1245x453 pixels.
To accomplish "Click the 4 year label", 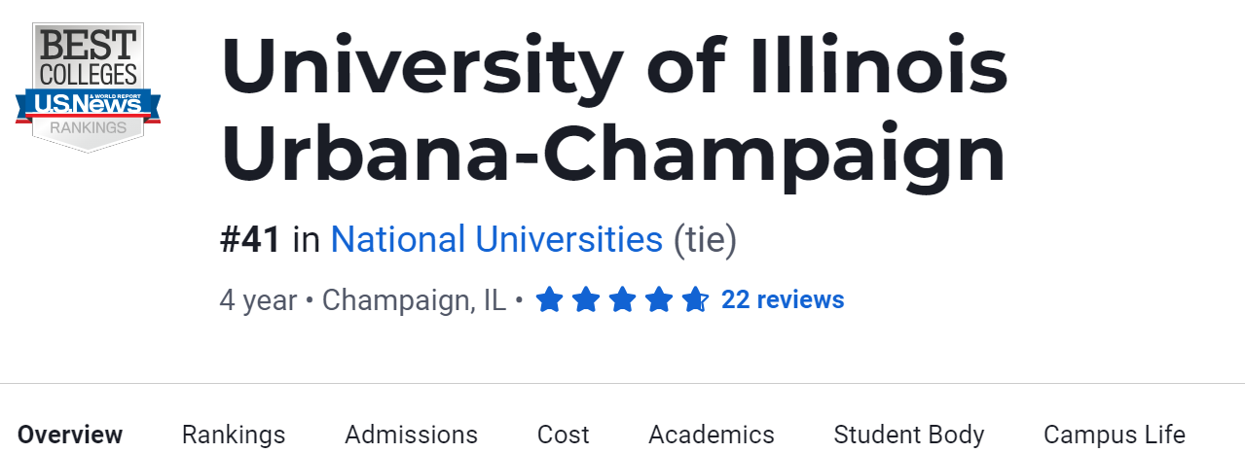I will (x=258, y=300).
